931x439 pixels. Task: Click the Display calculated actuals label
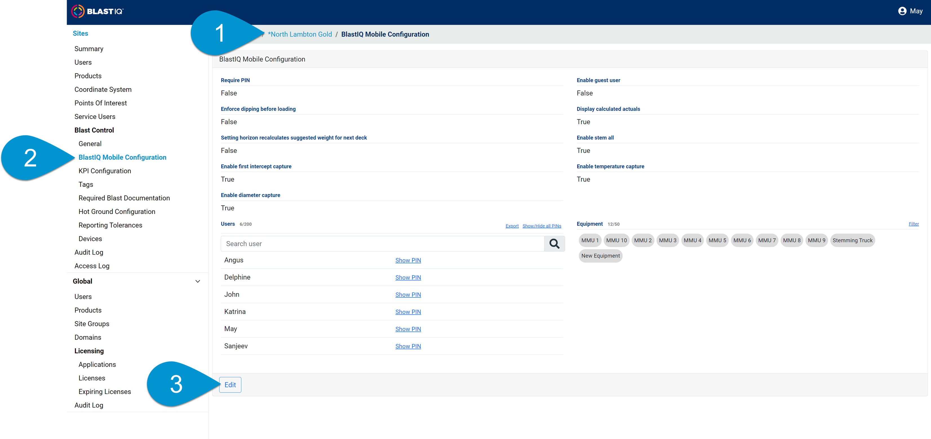click(608, 109)
